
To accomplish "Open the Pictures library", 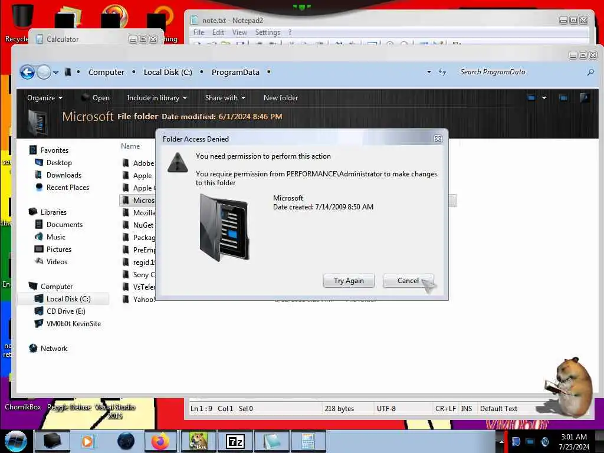I will coord(58,250).
